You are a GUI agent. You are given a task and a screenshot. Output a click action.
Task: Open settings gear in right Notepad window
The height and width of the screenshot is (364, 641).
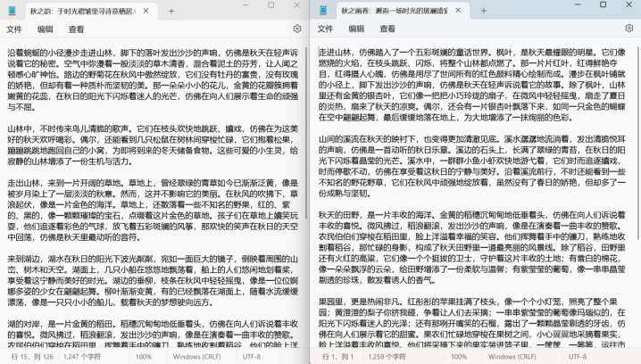[x=629, y=29]
